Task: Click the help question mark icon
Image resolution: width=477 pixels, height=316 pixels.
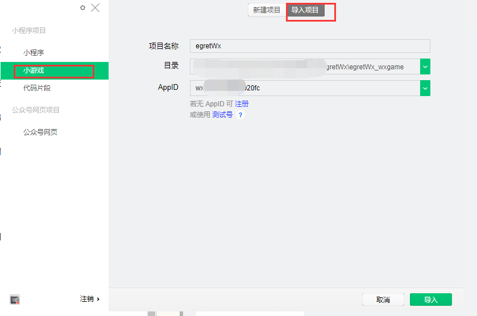Action: tap(240, 115)
